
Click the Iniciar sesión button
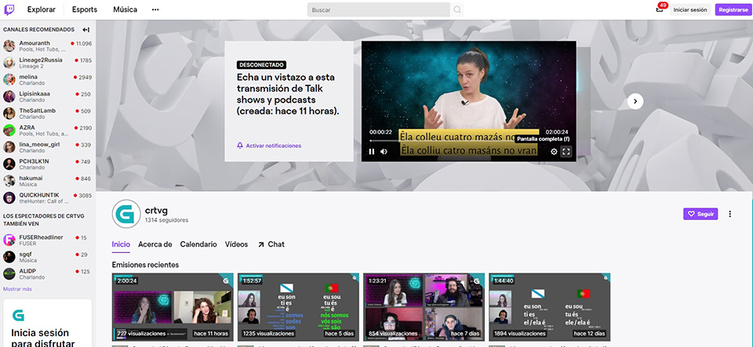(x=690, y=9)
